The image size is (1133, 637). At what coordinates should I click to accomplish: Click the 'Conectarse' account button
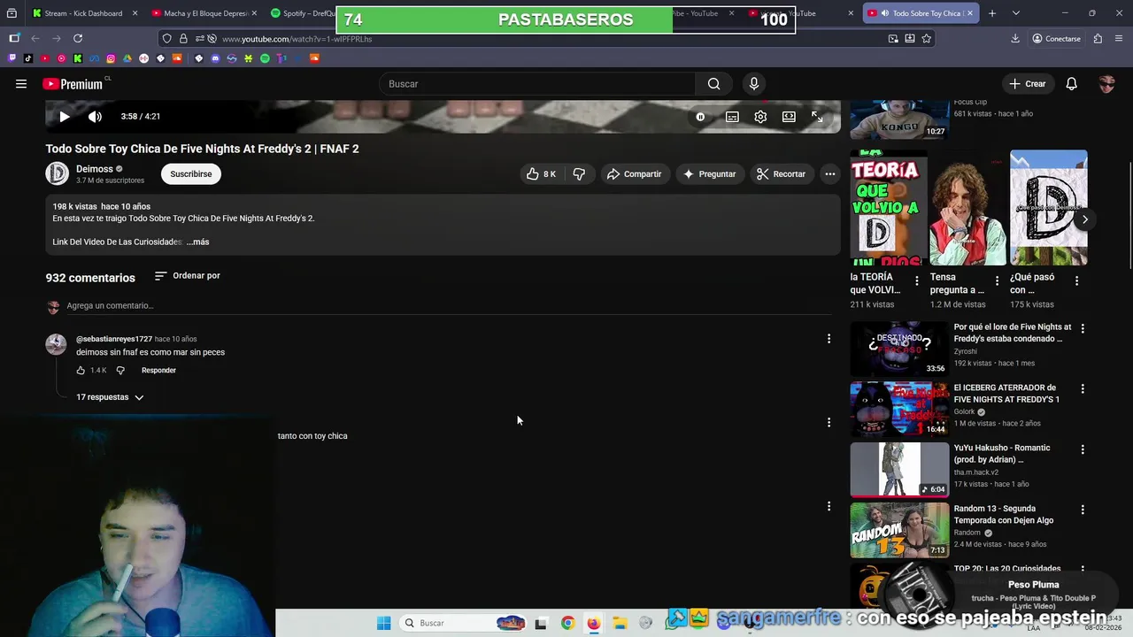point(1057,39)
